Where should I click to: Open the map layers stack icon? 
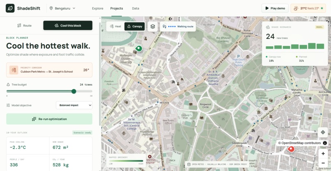point(153,27)
